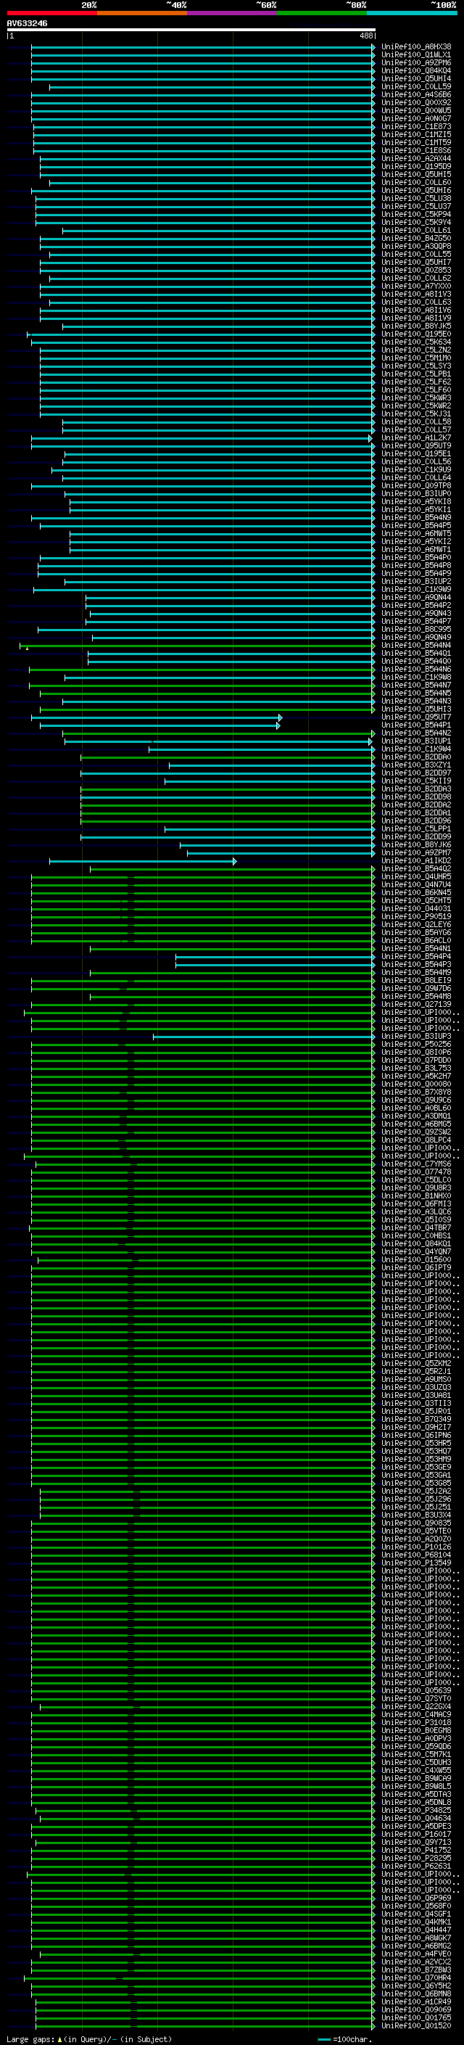This screenshot has width=464, height=2045.
Task: Select label UniRef100_Q04634
Action: tap(416, 1818)
